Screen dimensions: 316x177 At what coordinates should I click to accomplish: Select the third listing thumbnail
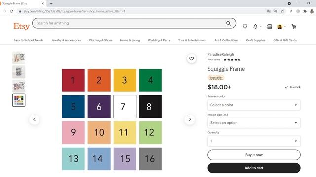point(19,86)
